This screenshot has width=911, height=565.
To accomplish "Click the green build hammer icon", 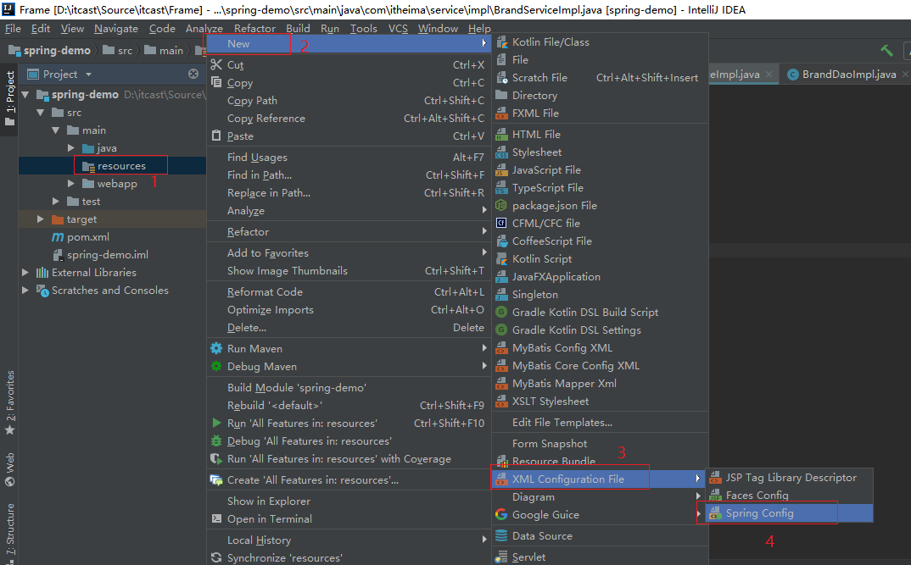I will pyautogui.click(x=887, y=51).
